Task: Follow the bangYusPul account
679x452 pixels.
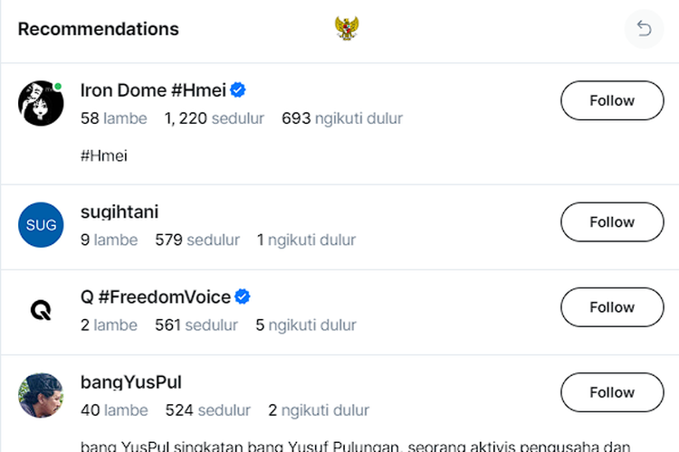Action: tap(612, 391)
